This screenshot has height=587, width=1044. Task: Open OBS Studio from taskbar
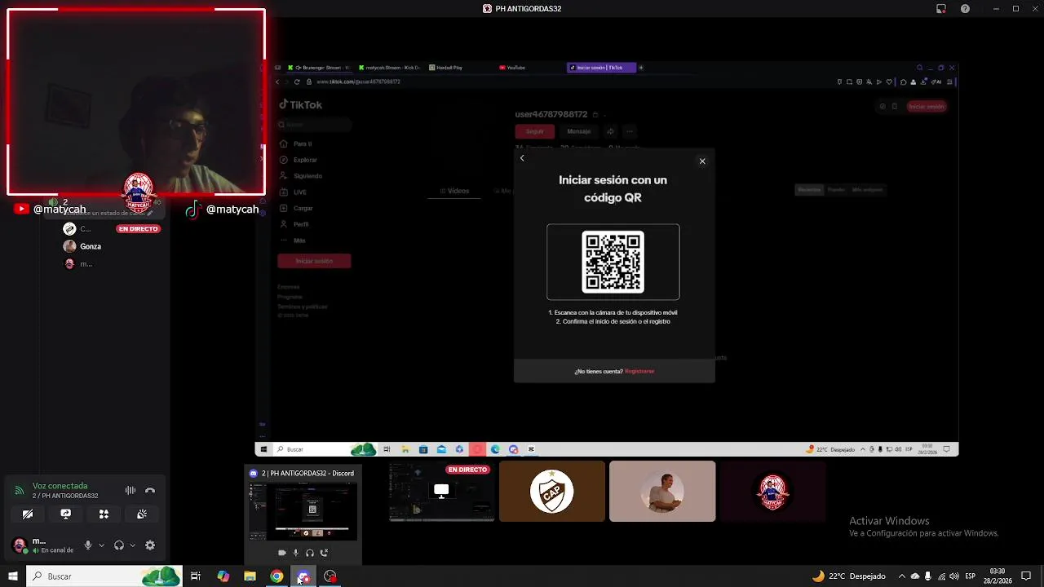[x=330, y=576]
